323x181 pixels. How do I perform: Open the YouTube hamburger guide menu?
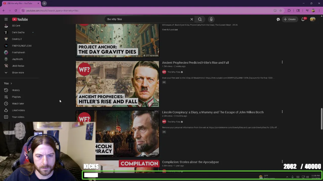point(6,19)
